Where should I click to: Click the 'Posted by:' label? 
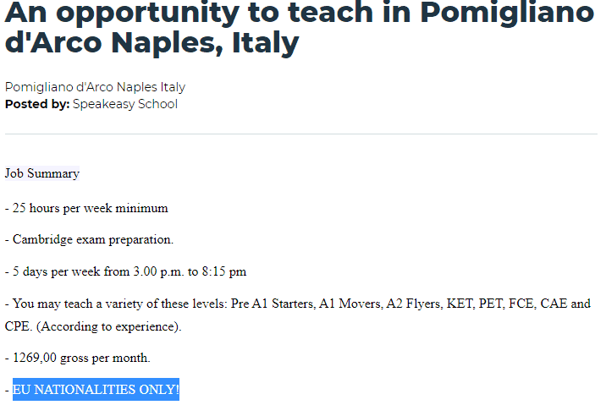(x=36, y=104)
